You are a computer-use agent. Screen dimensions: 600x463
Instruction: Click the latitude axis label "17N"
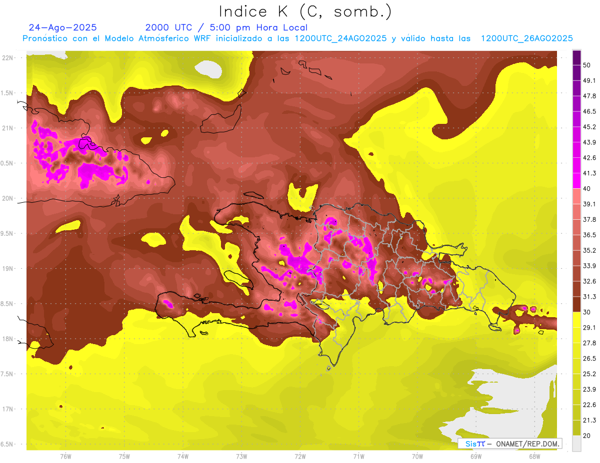7,409
